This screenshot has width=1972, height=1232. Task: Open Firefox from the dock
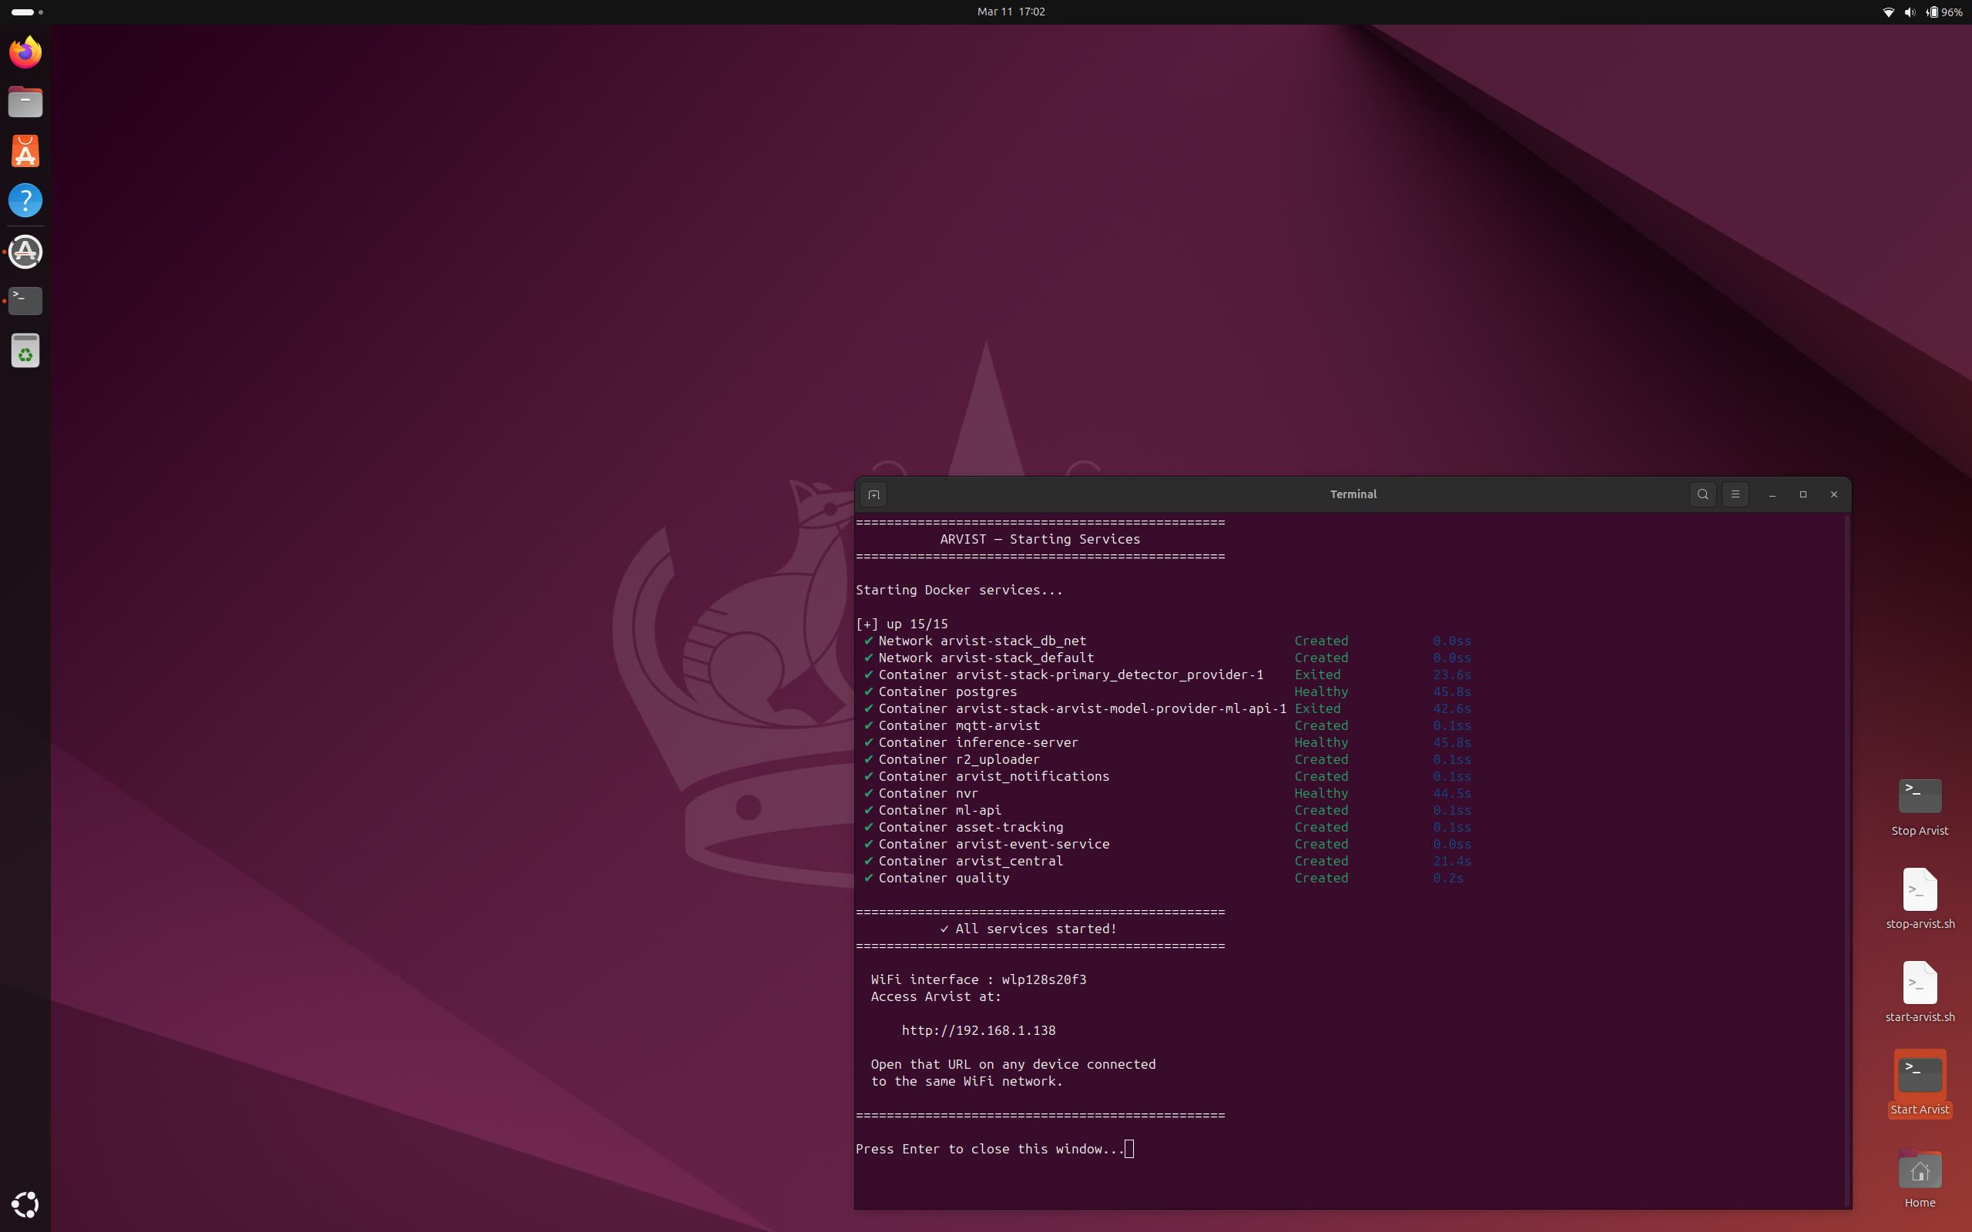(x=25, y=52)
